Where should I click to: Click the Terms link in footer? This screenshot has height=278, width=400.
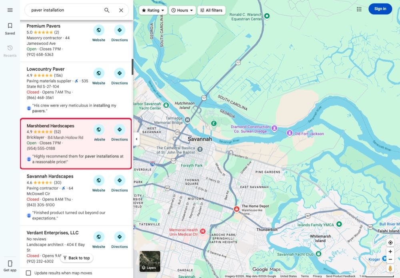[x=304, y=276]
